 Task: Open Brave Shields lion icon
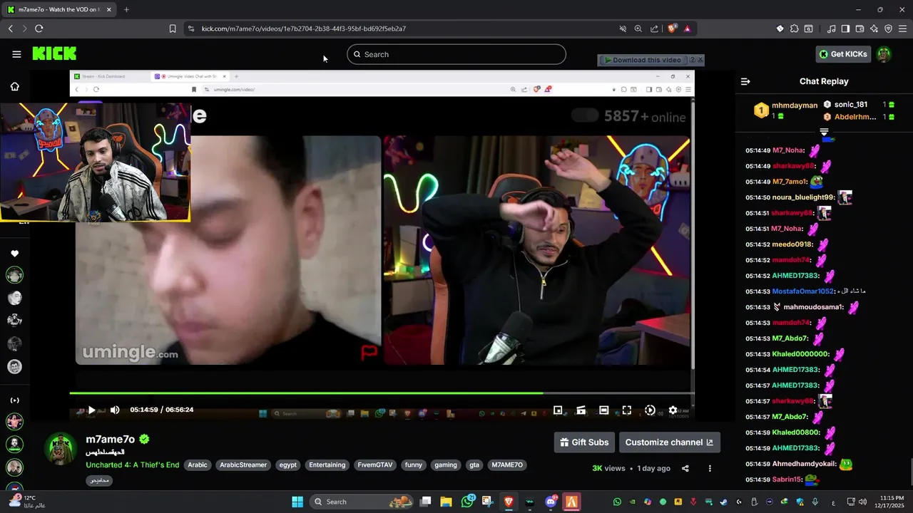point(672,28)
